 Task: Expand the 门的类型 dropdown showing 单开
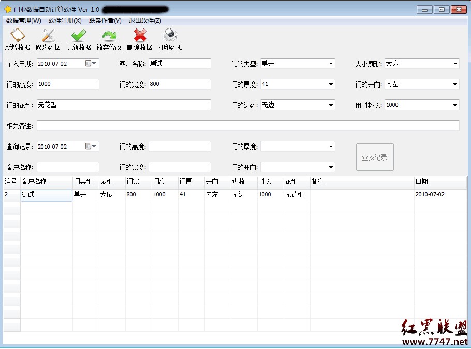(331, 64)
